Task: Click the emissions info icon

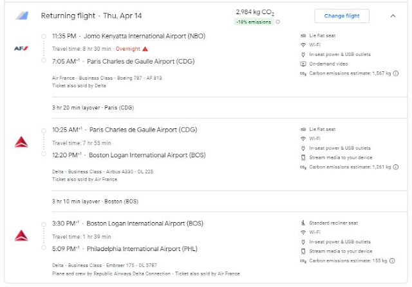Action: (x=278, y=22)
